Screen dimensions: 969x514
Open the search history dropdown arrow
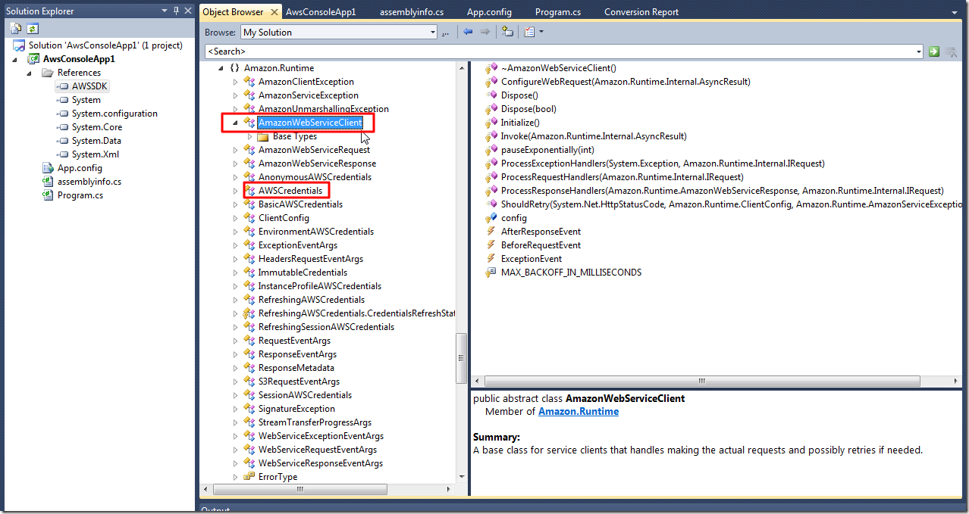(919, 51)
